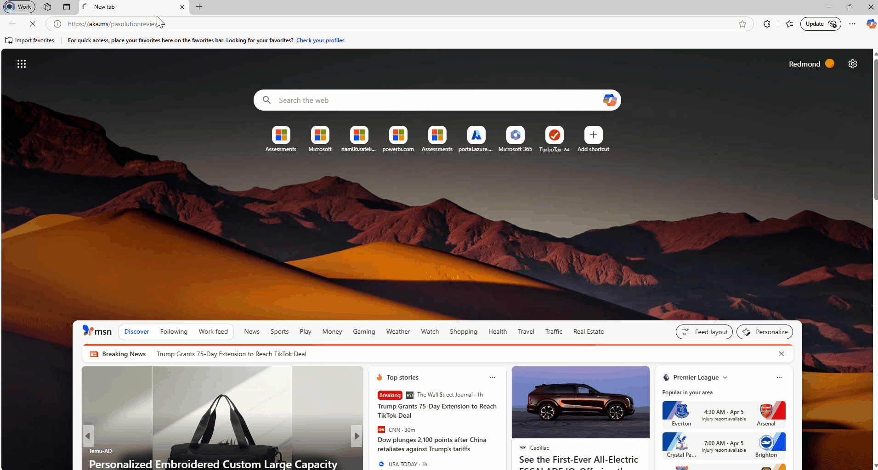The height and width of the screenshot is (470, 878).
Task: Click the Check your profiles link
Action: point(320,40)
